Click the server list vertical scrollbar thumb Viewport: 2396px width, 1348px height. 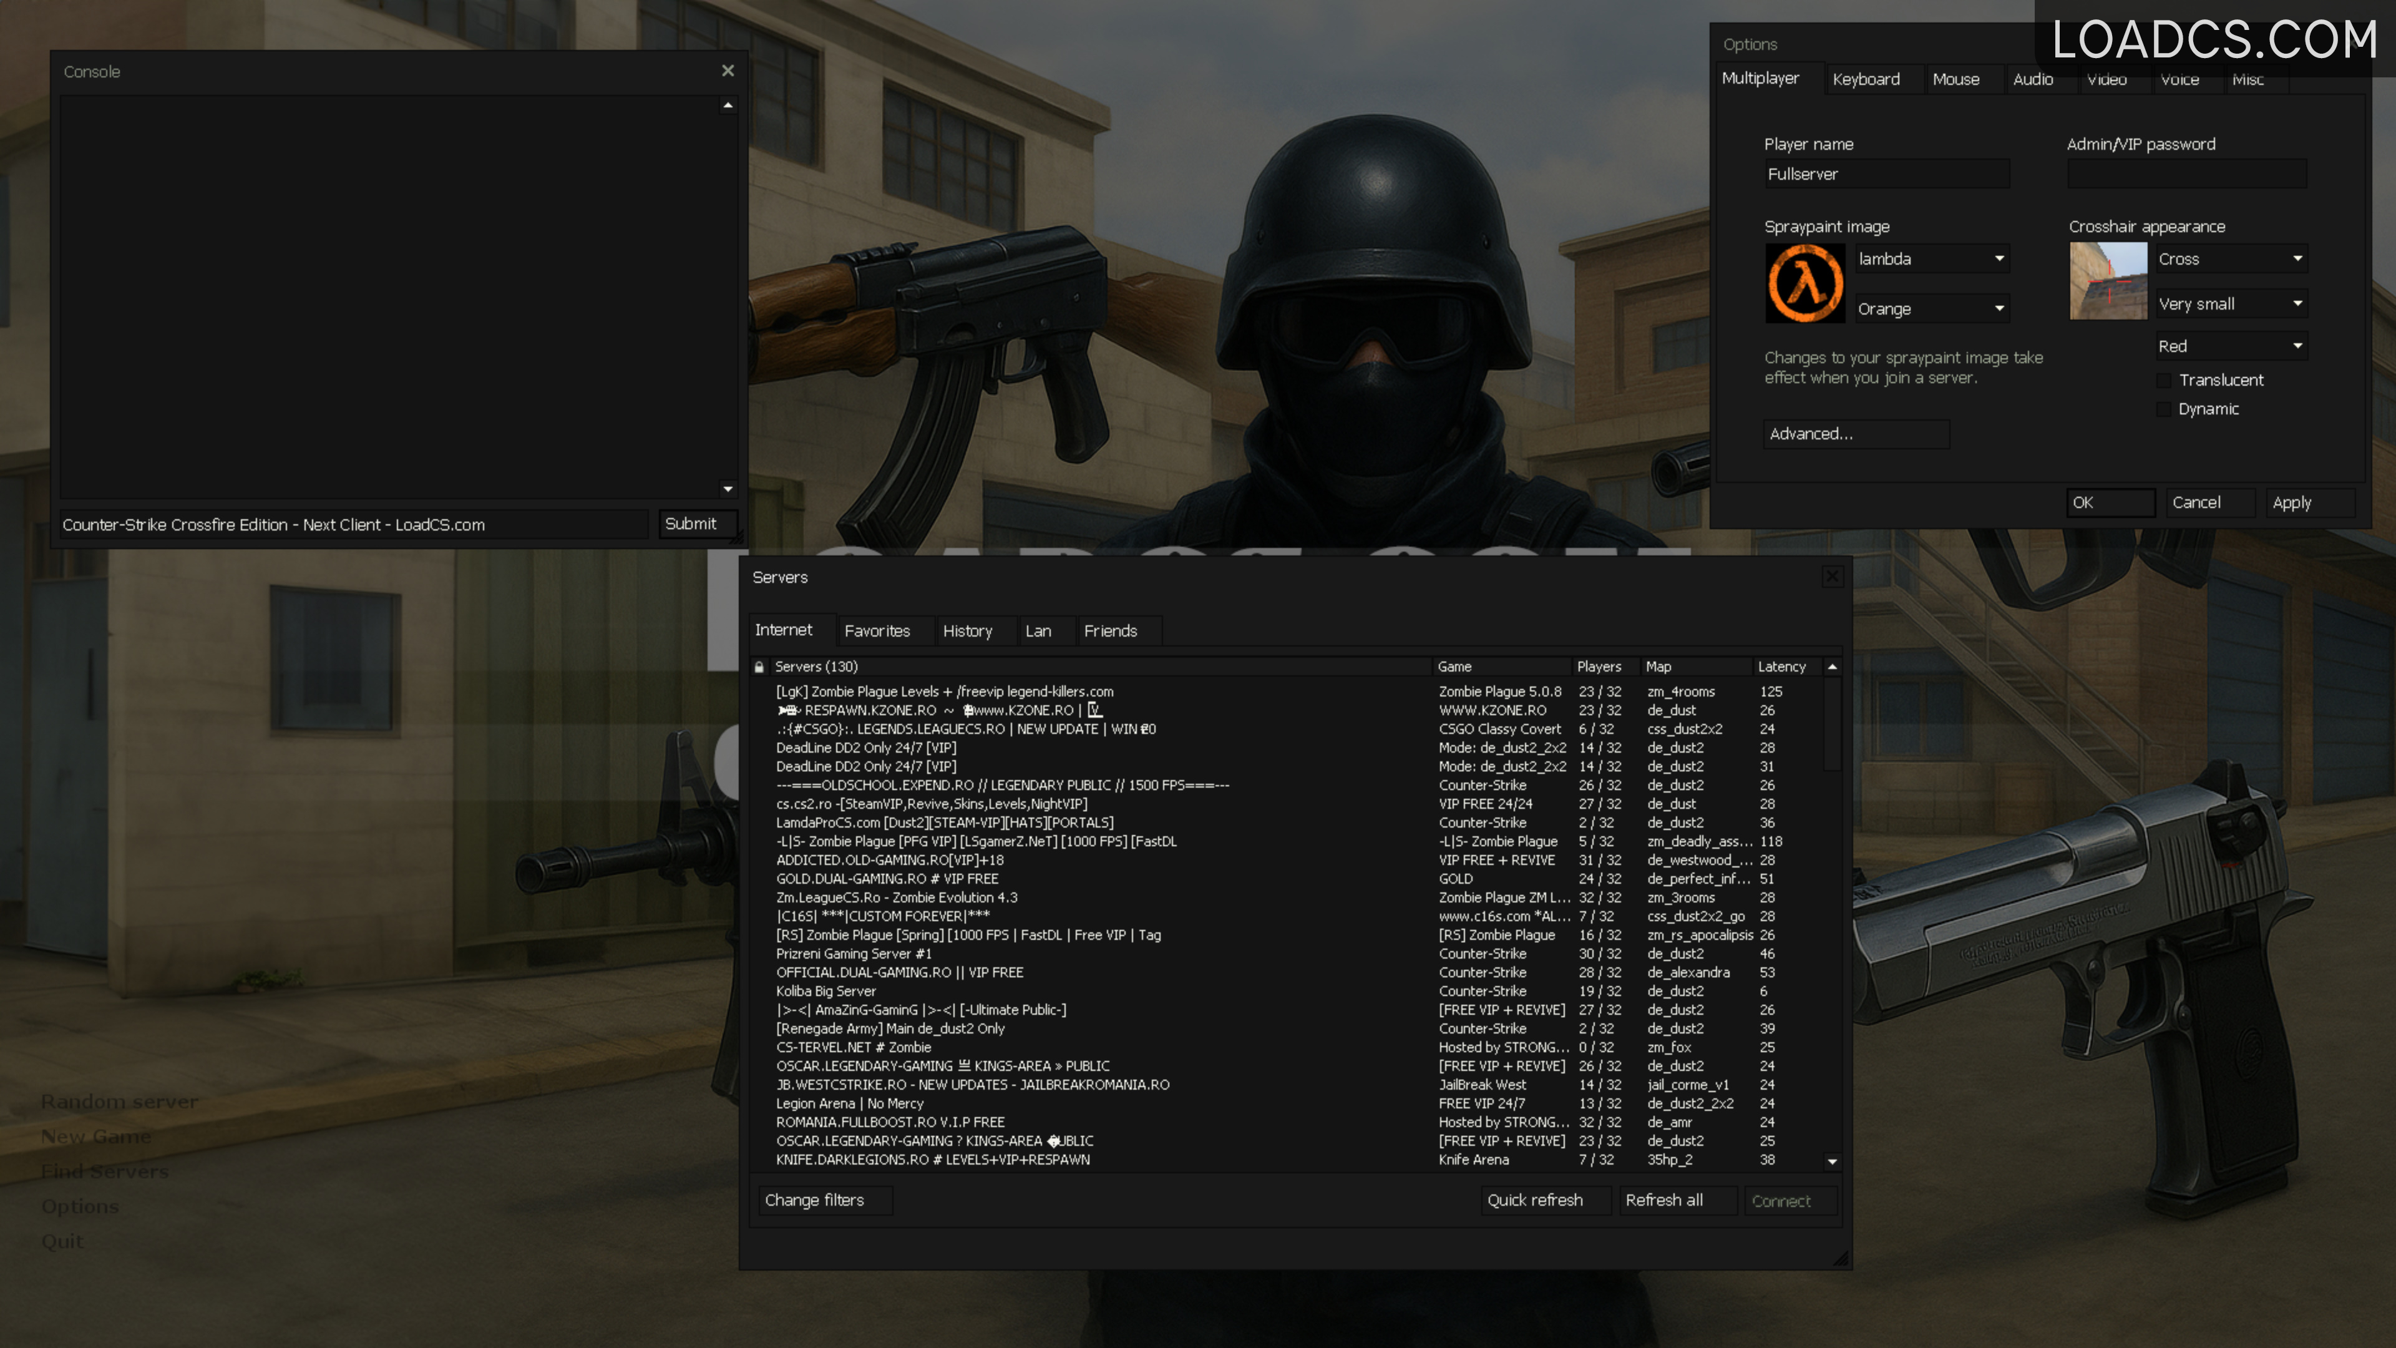point(1831,725)
